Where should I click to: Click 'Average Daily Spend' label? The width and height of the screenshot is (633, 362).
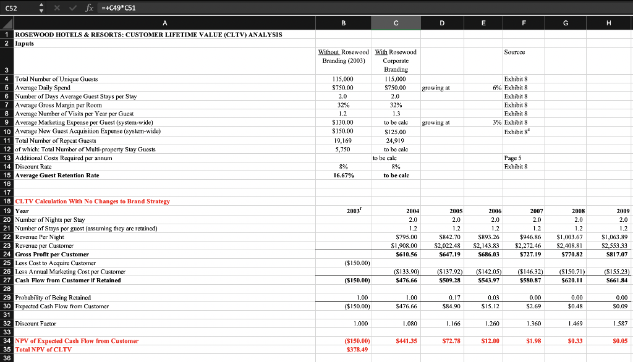coord(43,88)
